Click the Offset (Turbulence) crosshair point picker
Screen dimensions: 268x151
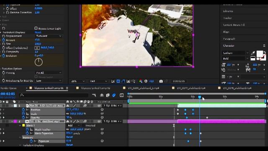tap(37, 48)
